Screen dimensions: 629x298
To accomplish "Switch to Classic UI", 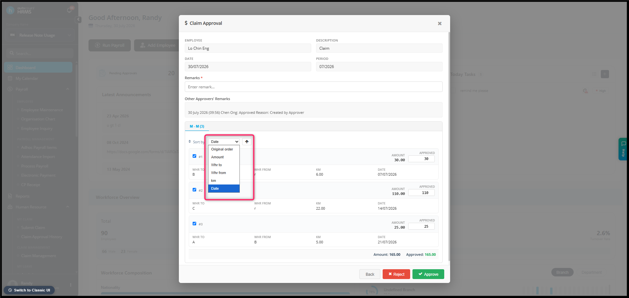I will 29,290.
